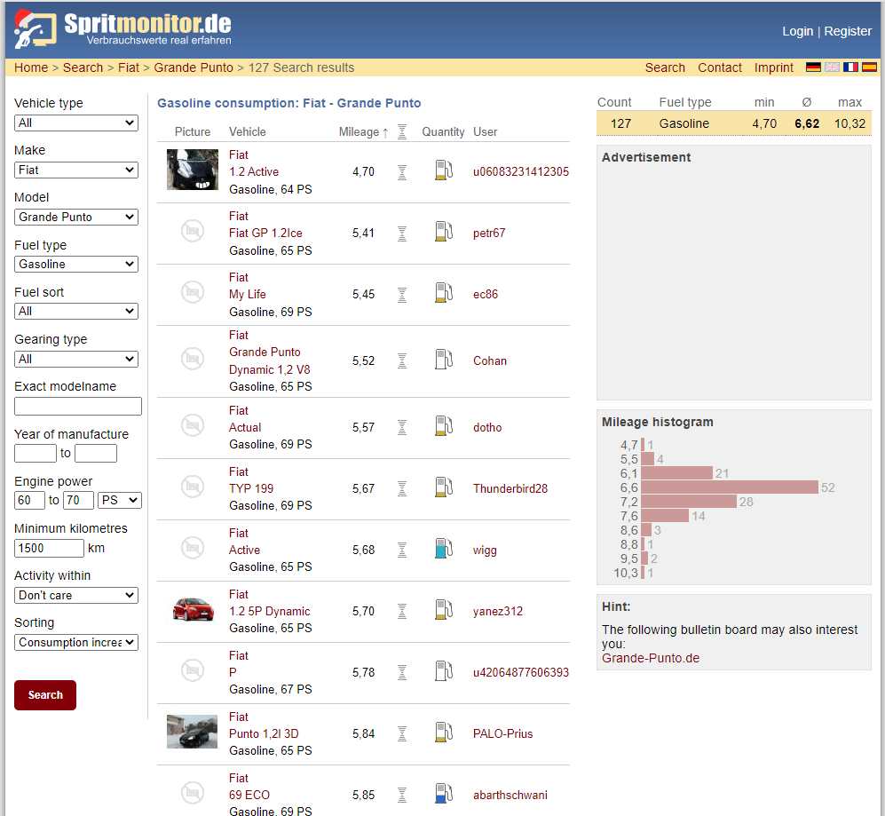Open Imprint in top navigation
This screenshot has height=816, width=885.
(x=774, y=67)
